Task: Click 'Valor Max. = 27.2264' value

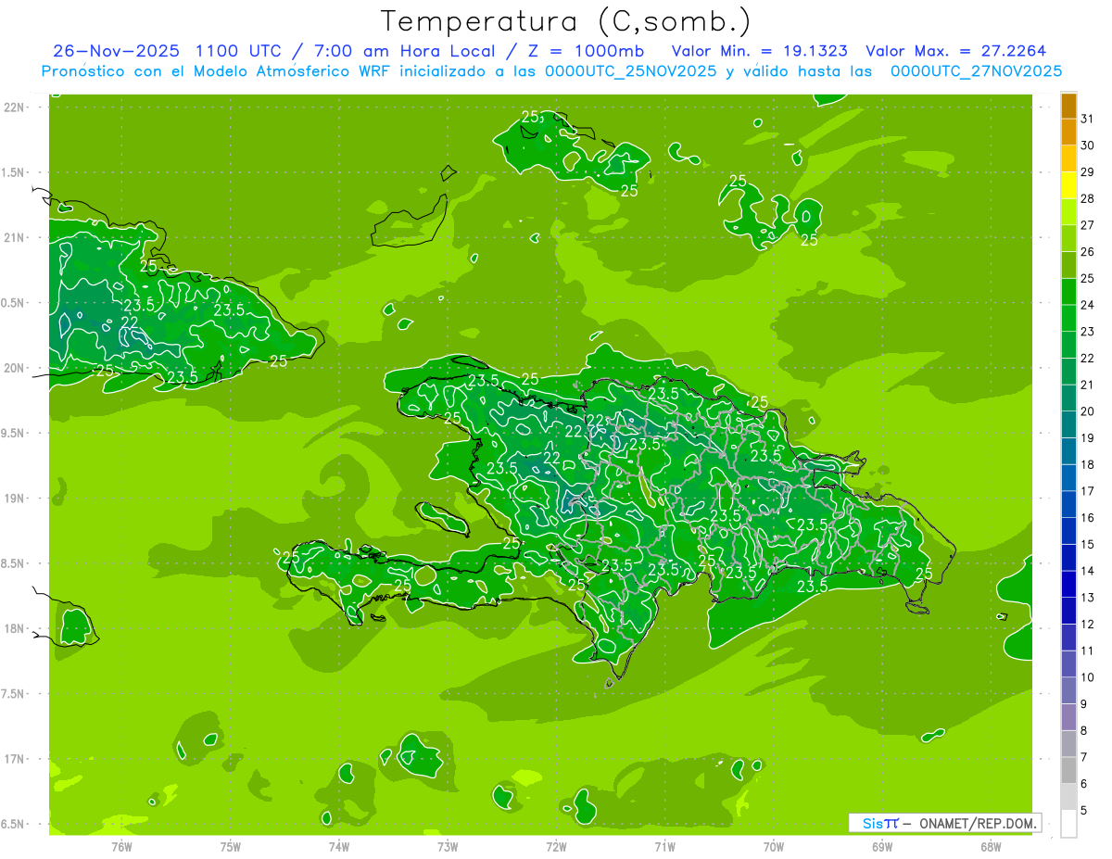Action: click(954, 51)
